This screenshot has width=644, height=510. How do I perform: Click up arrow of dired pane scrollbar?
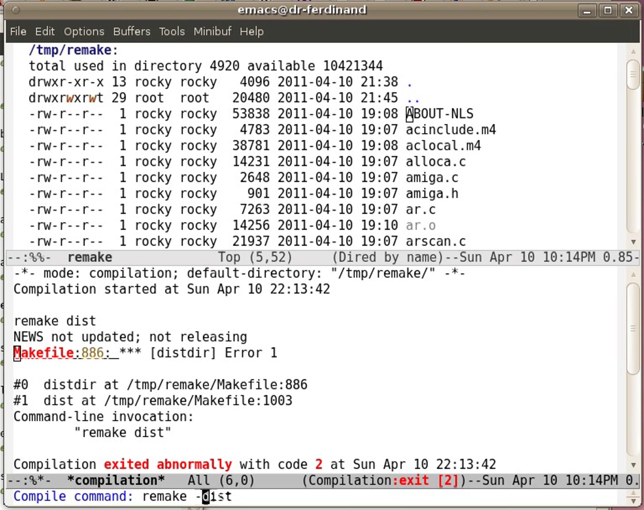633,51
